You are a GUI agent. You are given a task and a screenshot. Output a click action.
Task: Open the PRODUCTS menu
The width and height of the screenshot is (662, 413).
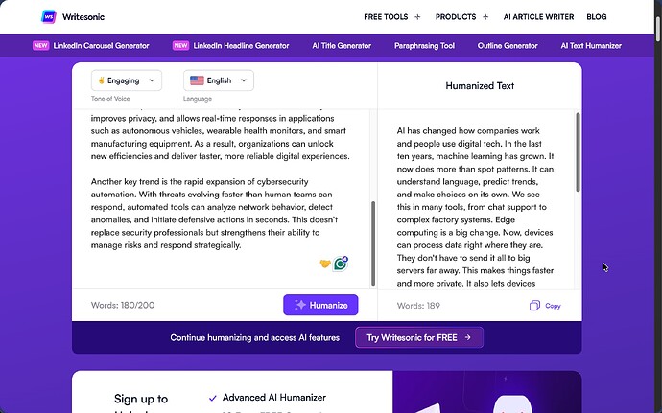click(456, 17)
